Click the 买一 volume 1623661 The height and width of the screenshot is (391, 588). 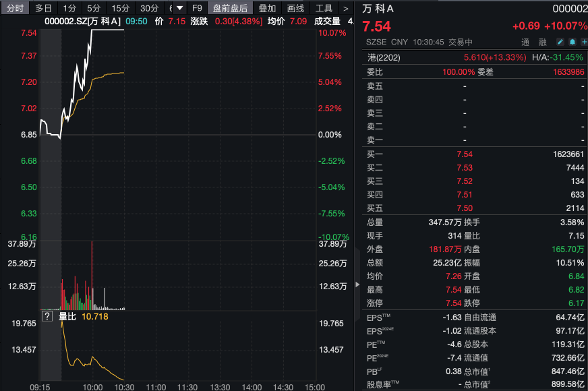pyautogui.click(x=568, y=154)
